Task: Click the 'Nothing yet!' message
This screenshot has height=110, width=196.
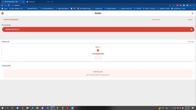Action: pyautogui.click(x=98, y=72)
